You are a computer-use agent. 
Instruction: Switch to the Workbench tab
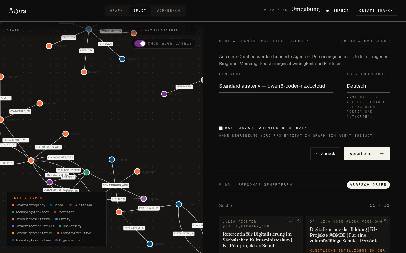[168, 10]
